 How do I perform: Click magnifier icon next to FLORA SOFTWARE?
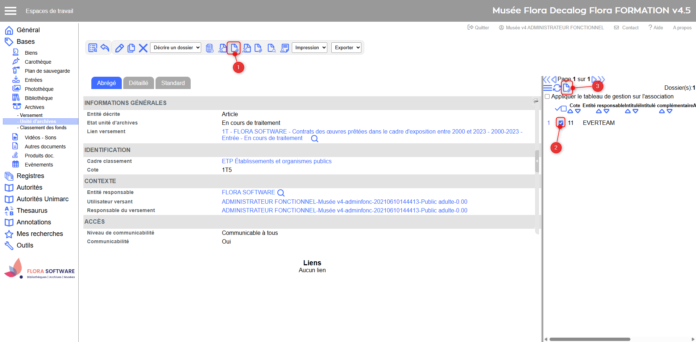click(281, 193)
